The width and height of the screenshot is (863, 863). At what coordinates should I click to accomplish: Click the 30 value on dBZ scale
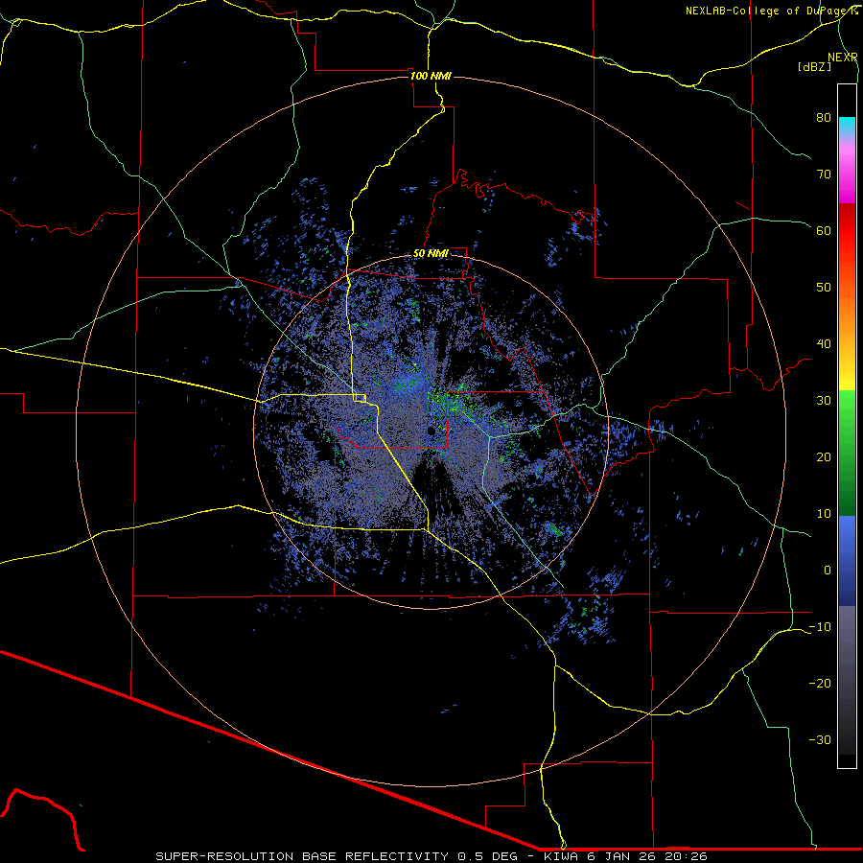pos(824,401)
